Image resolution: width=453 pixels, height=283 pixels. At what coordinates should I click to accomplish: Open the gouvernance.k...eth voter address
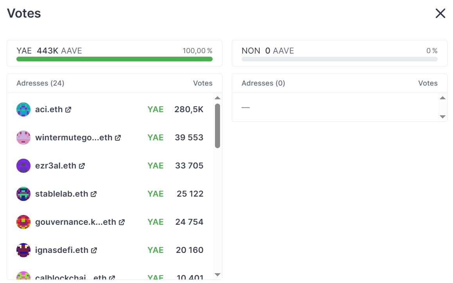[x=75, y=222]
